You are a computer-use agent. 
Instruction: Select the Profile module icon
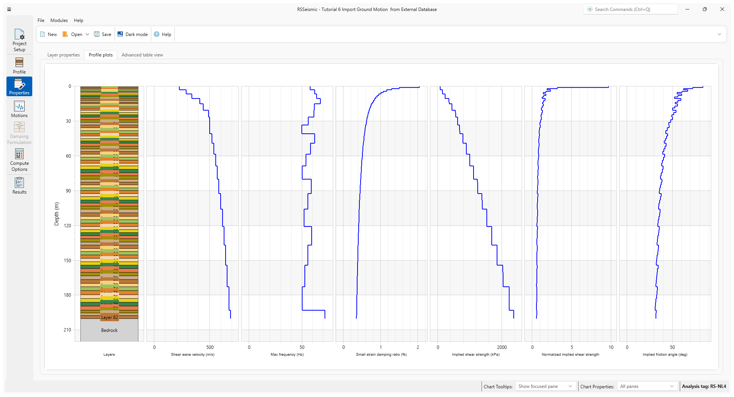(19, 65)
